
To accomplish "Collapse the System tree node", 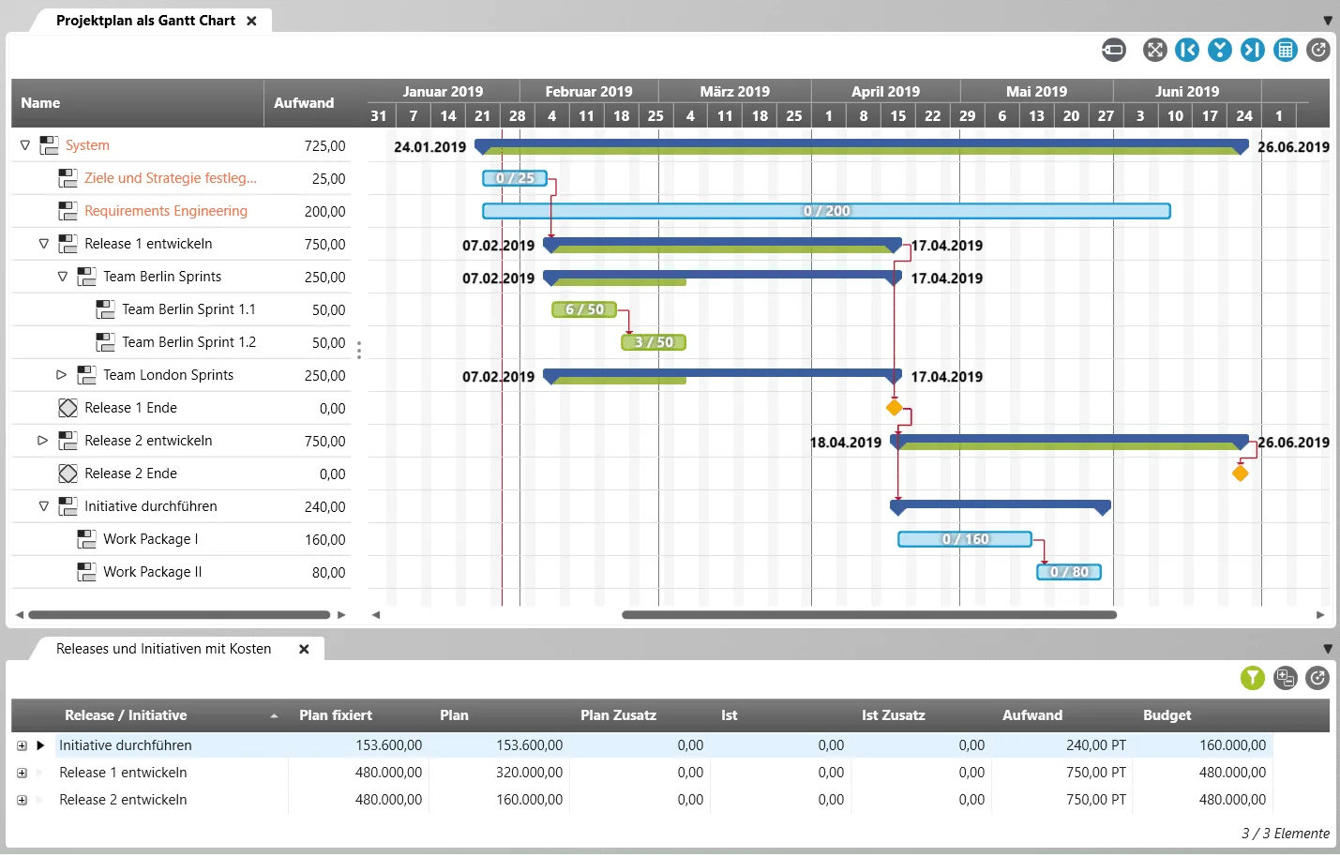I will [x=25, y=145].
